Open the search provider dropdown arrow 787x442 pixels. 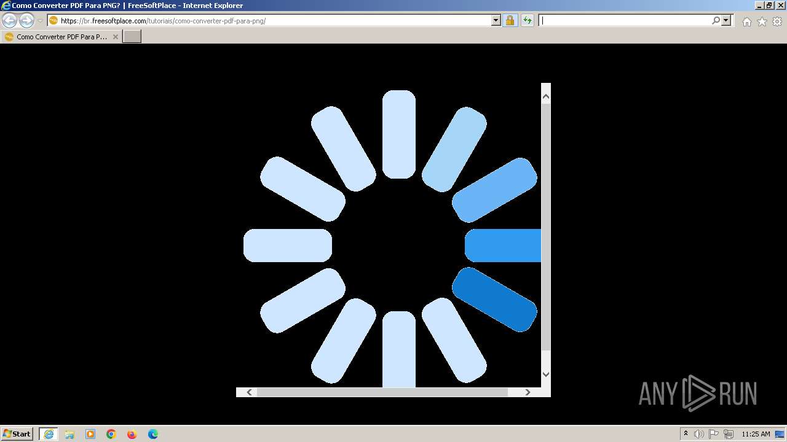[726, 21]
